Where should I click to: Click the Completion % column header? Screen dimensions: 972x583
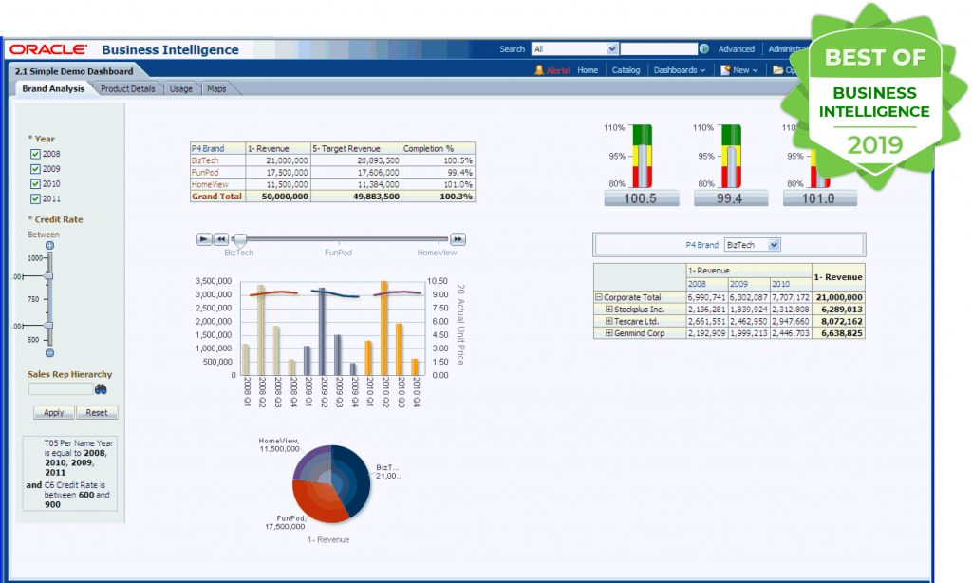point(439,149)
